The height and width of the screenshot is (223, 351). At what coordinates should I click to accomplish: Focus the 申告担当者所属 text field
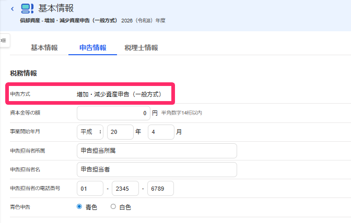tap(157, 151)
